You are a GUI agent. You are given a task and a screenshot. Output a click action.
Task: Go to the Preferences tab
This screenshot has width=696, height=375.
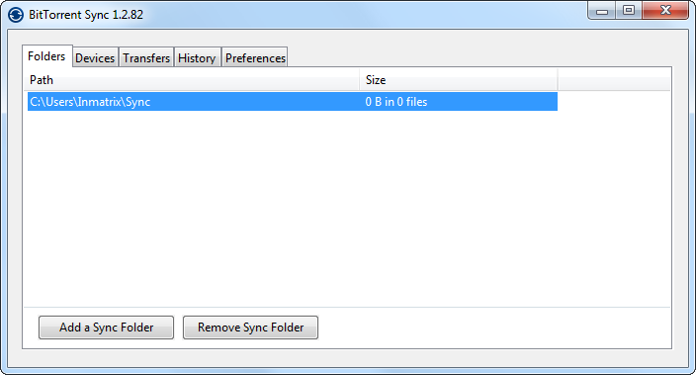[x=255, y=57]
